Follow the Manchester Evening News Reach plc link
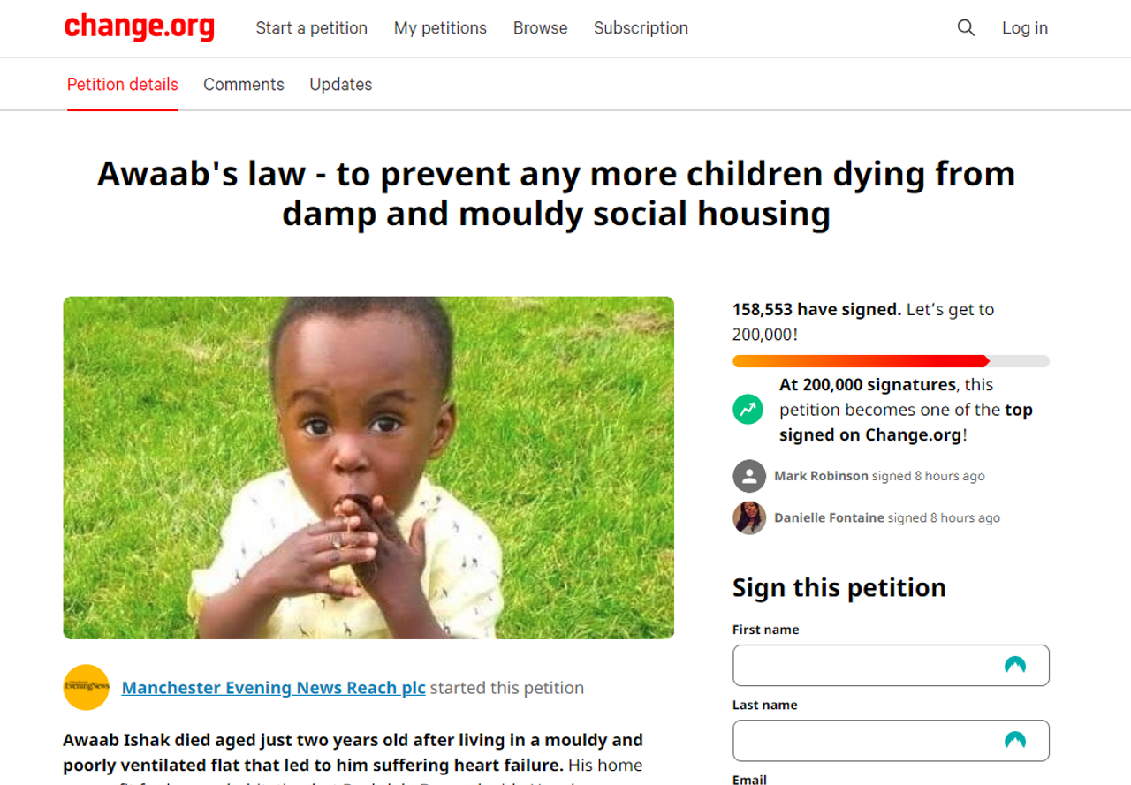 273,688
